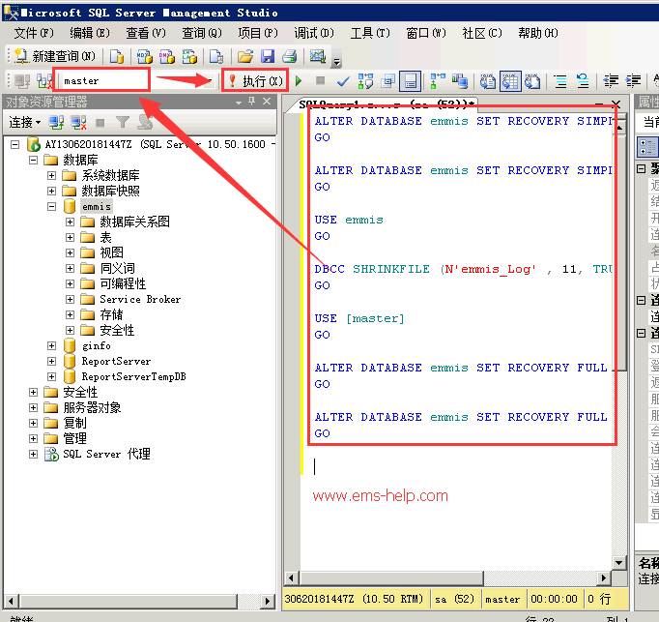Select the SQLQuery1 editor tab
The height and width of the screenshot is (622, 659).
(387, 104)
